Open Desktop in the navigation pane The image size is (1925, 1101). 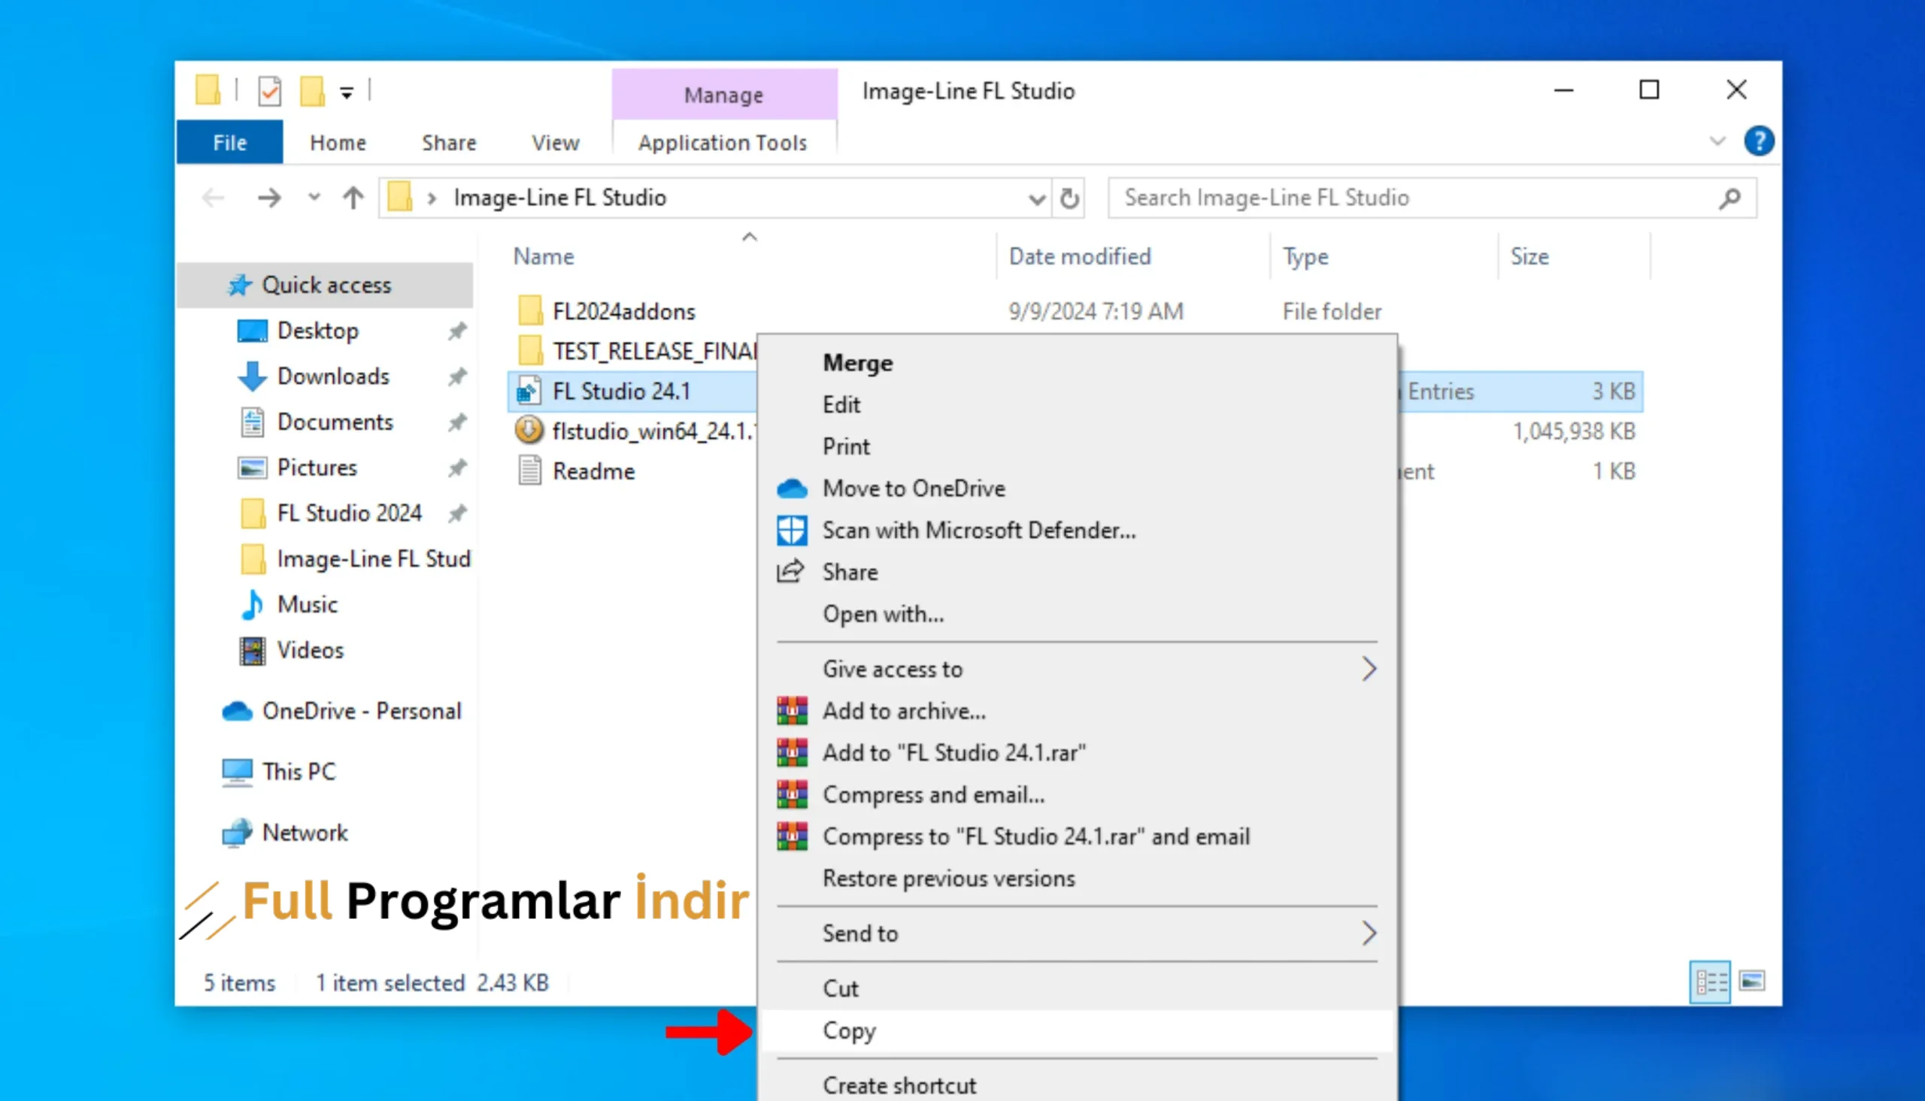click(x=317, y=331)
